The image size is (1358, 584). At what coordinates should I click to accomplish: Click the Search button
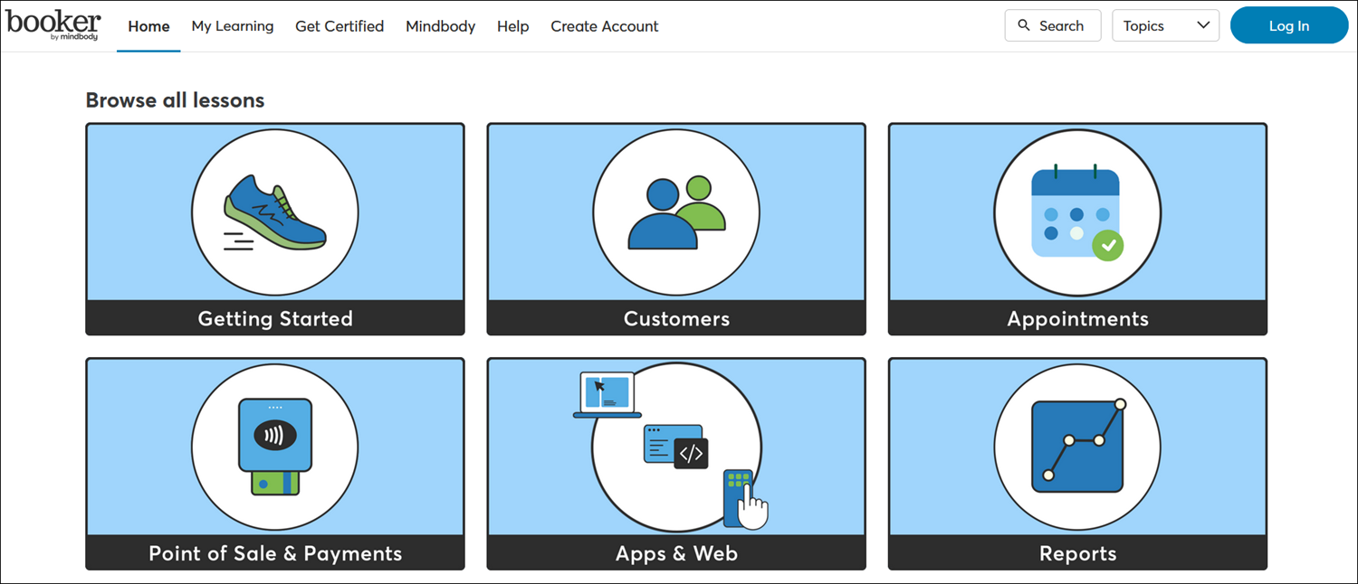pyautogui.click(x=1053, y=25)
